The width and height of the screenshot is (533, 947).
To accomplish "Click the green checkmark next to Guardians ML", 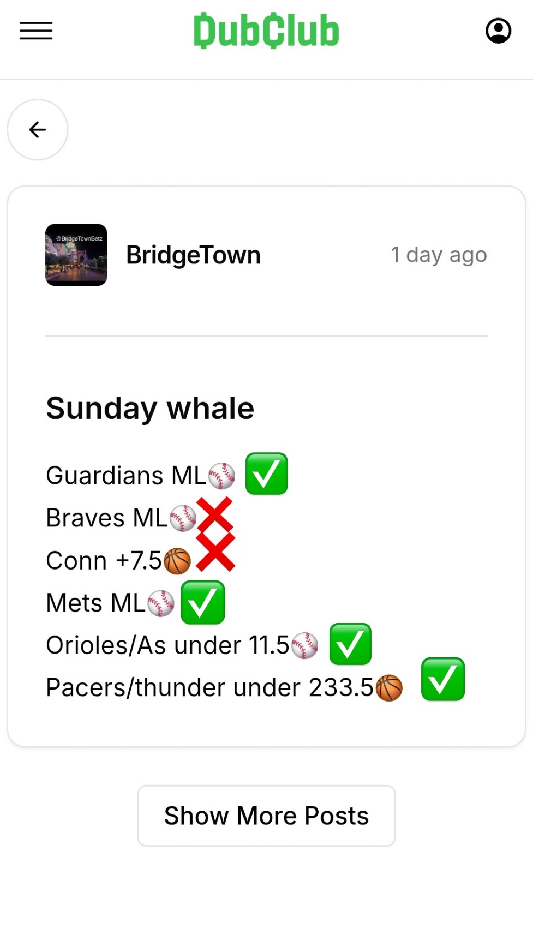I will [267, 474].
